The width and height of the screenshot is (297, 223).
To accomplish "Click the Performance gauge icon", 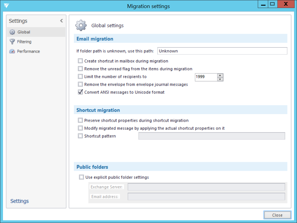I will (x=12, y=51).
